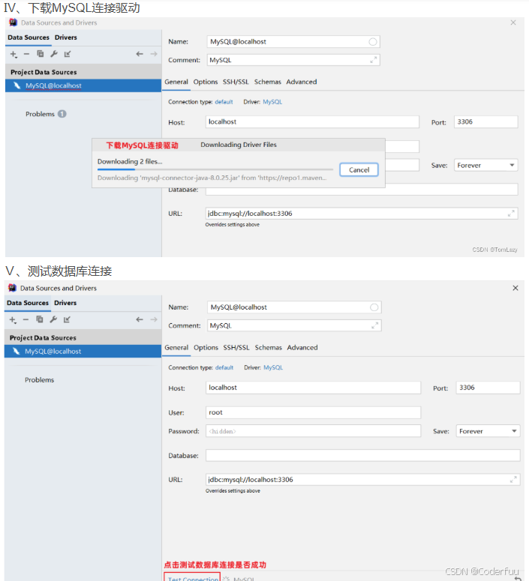Switch to the Data Sources tab in the section IV dialog

(x=29, y=37)
